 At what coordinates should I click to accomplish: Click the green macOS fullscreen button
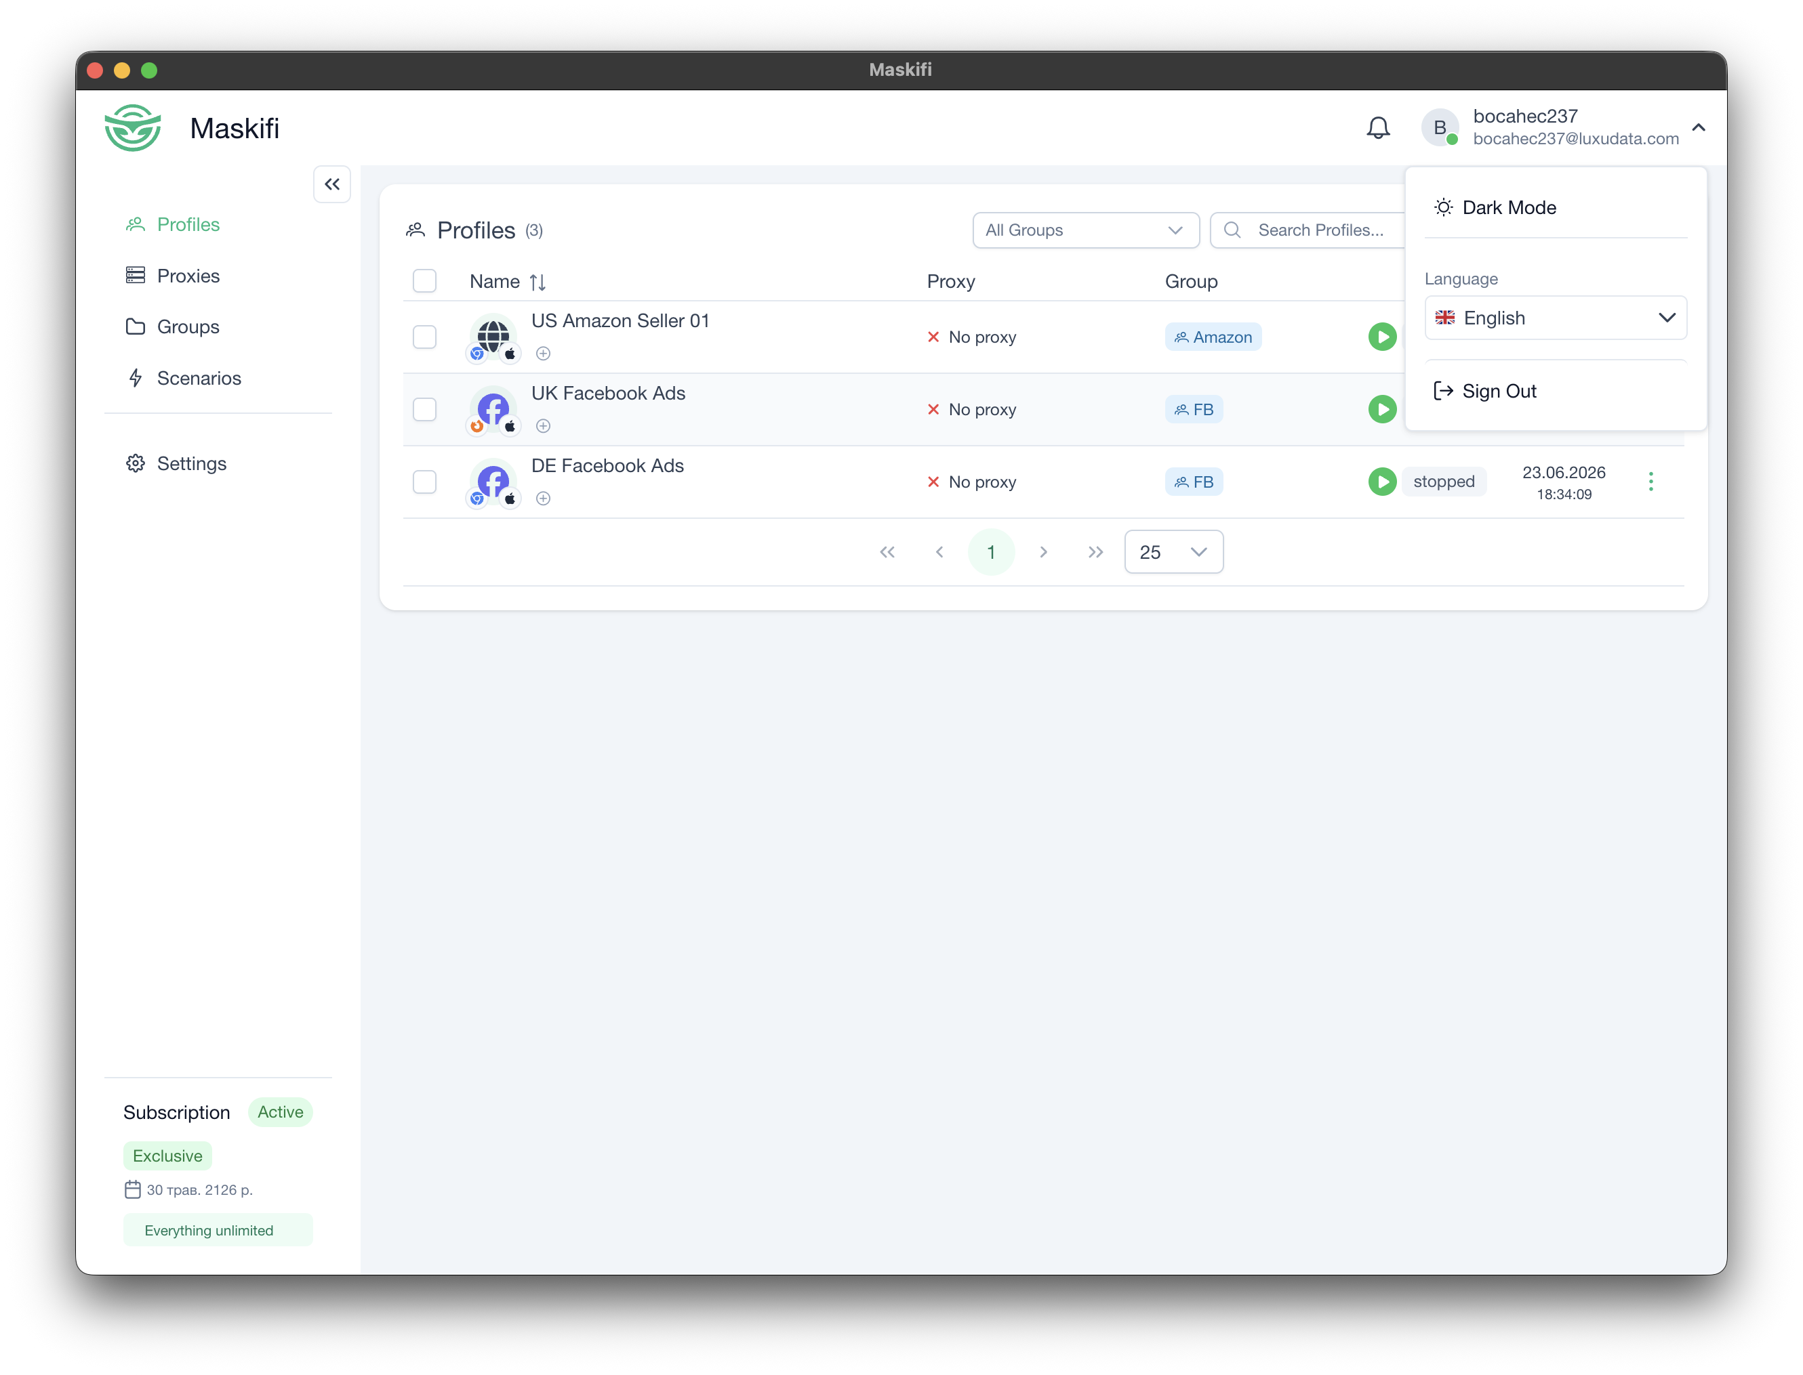149,70
